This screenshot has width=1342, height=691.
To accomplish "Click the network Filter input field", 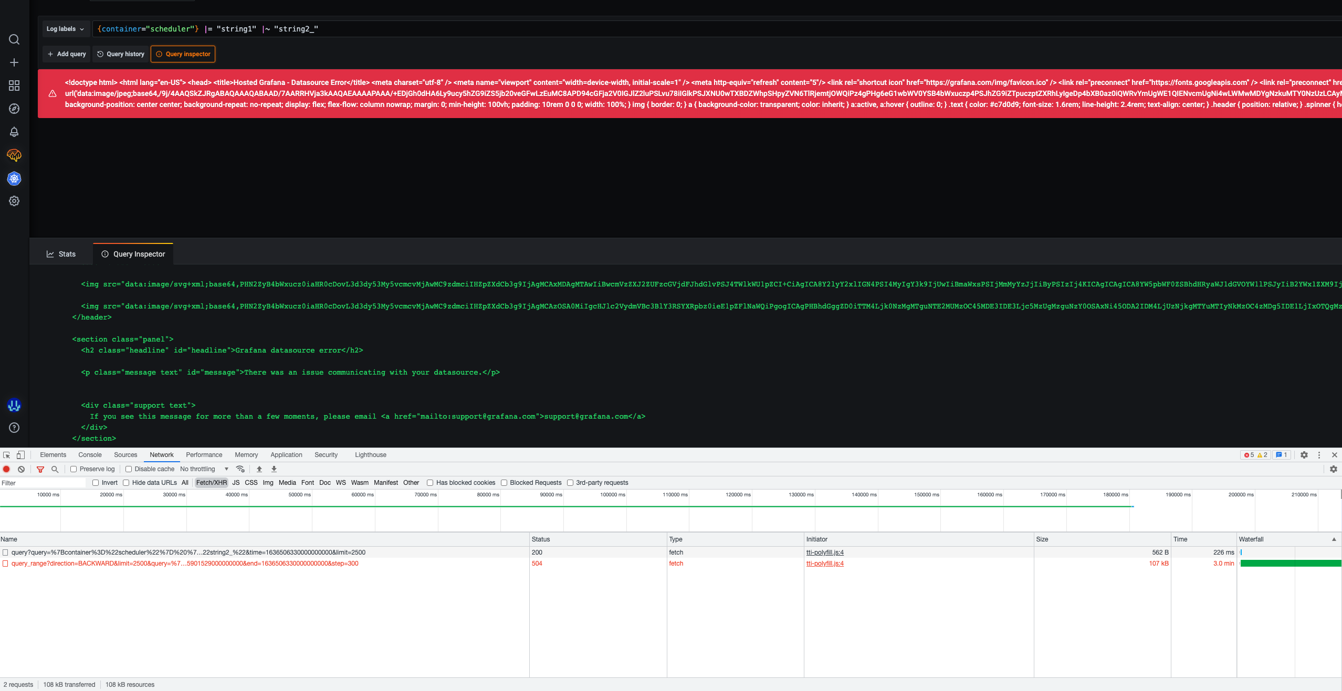I will point(42,482).
